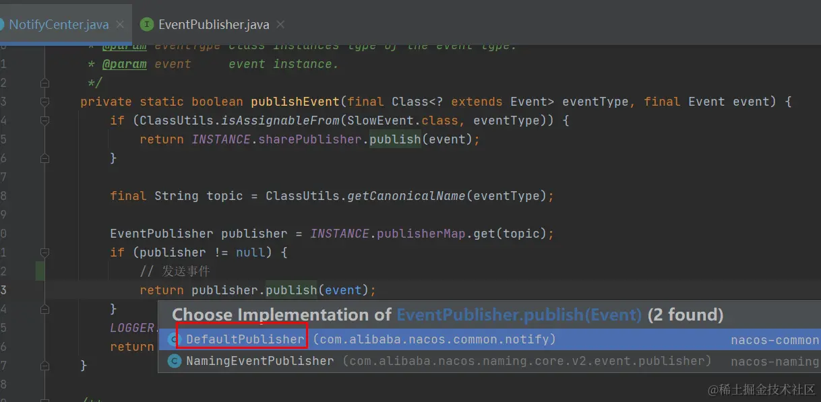The height and width of the screenshot is (402, 821).
Task: Close the EventPublisher.java tab
Action: [280, 24]
